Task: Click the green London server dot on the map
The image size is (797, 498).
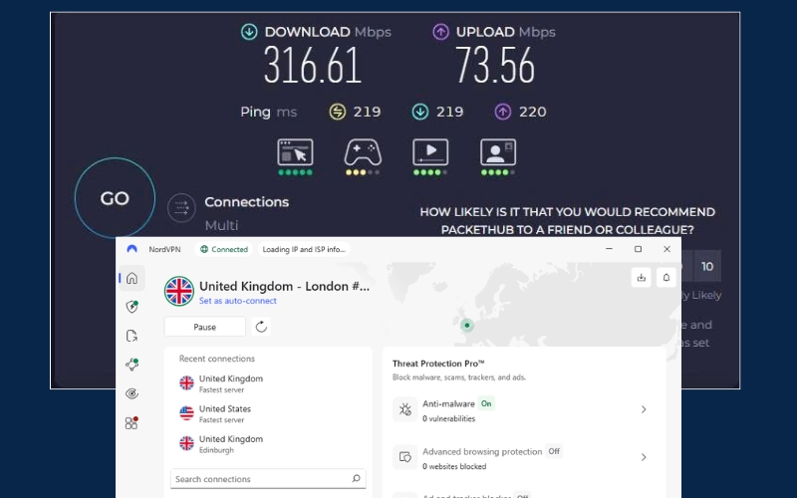Action: click(x=467, y=326)
